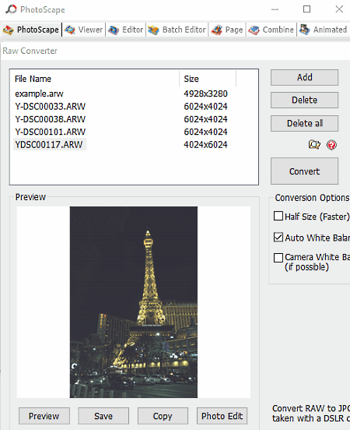Screen dimensions: 350x430
Task: Open the Editor tab
Action: [x=126, y=30]
